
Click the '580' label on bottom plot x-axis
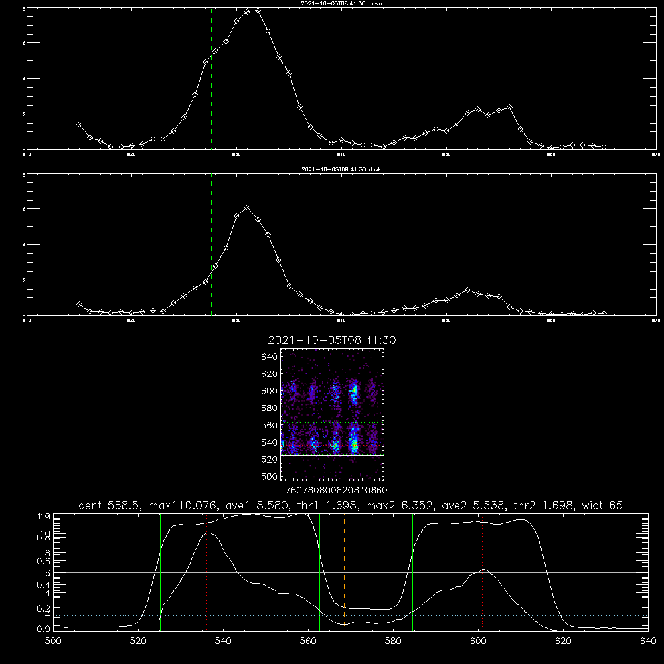click(x=393, y=641)
